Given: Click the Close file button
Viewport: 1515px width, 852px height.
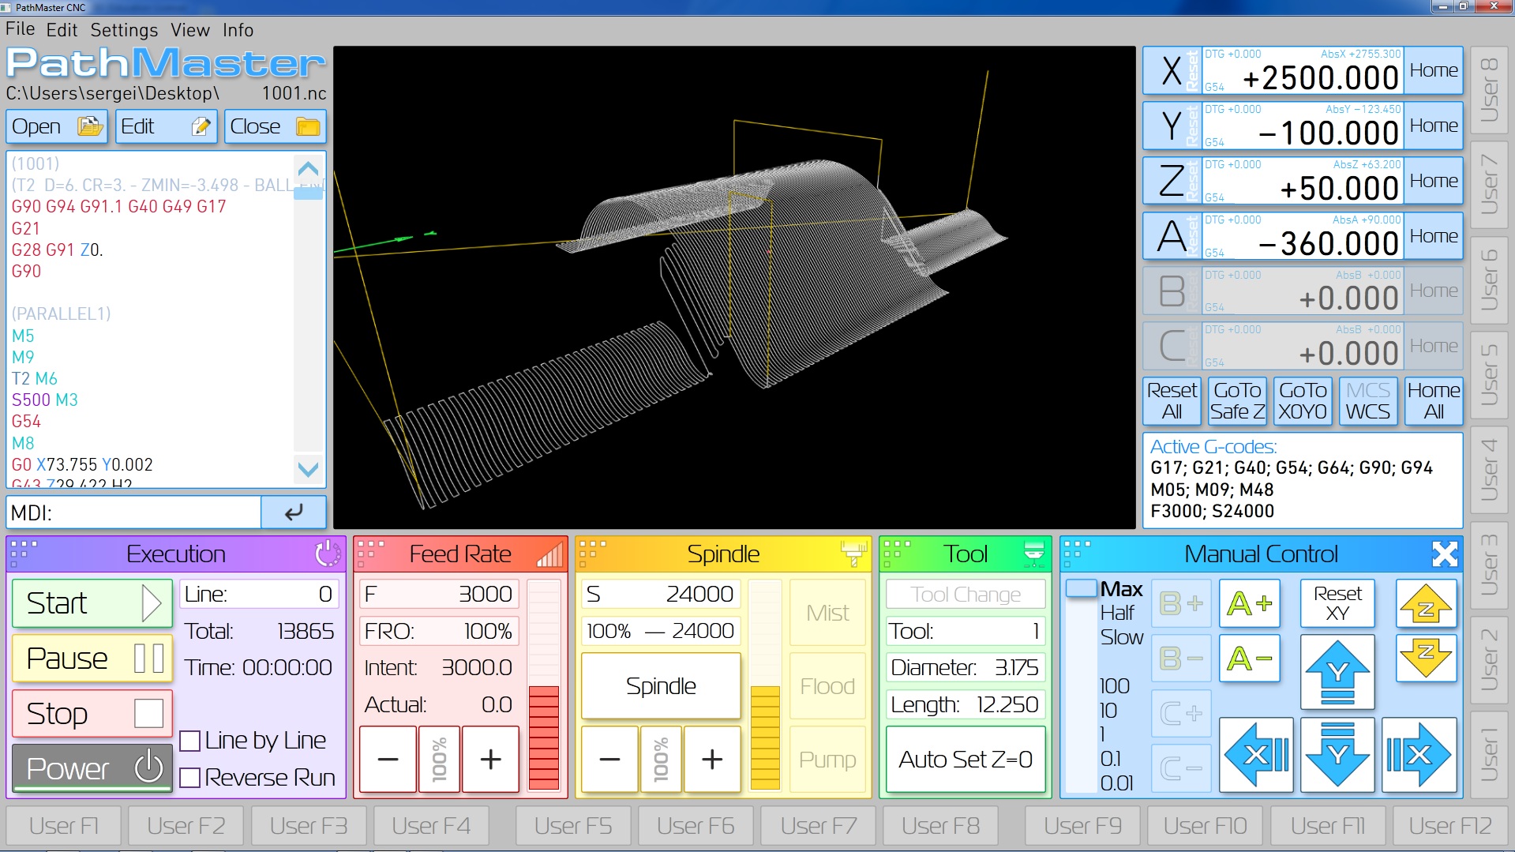Looking at the screenshot, I should [x=276, y=126].
